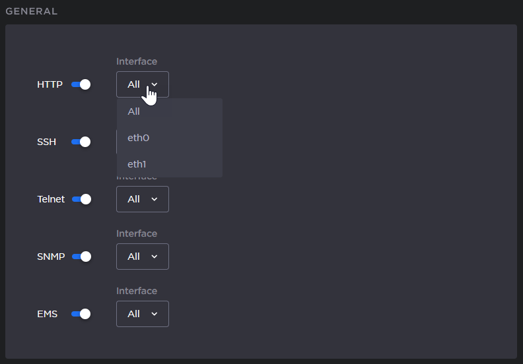Click the Interface label above EMS dropdown
523x364 pixels.
[x=137, y=291]
